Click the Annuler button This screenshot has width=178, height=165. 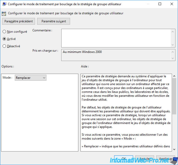pyautogui.click(x=144, y=159)
